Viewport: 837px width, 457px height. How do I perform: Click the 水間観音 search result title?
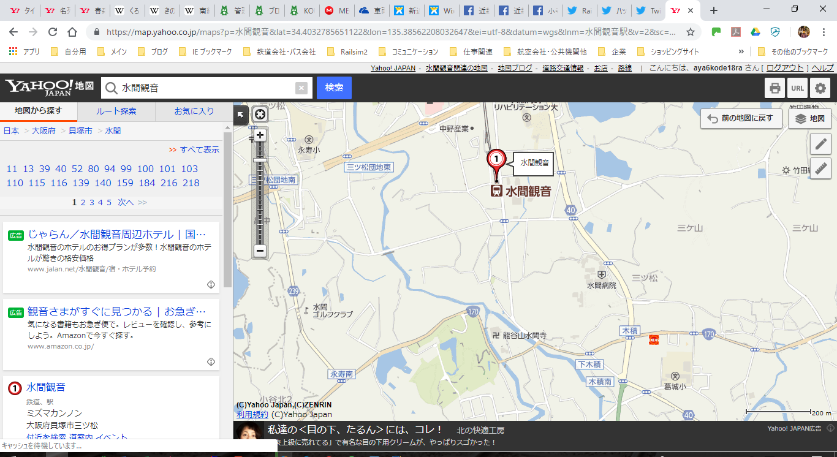click(46, 387)
